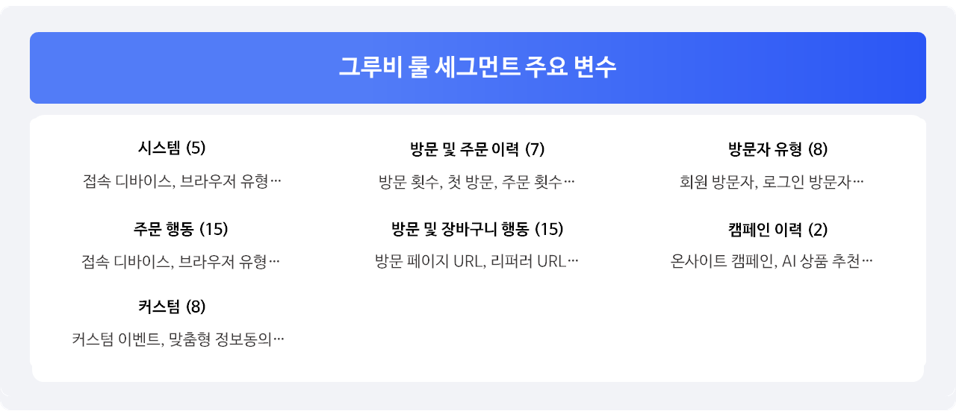Open the 방문 및 주문 이력 (7) category
This screenshot has height=414, width=956.
click(x=477, y=148)
